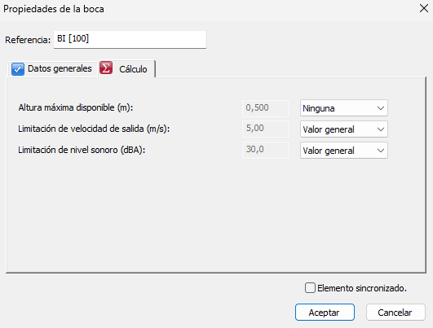Close the Propiedades de la boca dialog
The image size is (433, 328).
tap(423, 8)
